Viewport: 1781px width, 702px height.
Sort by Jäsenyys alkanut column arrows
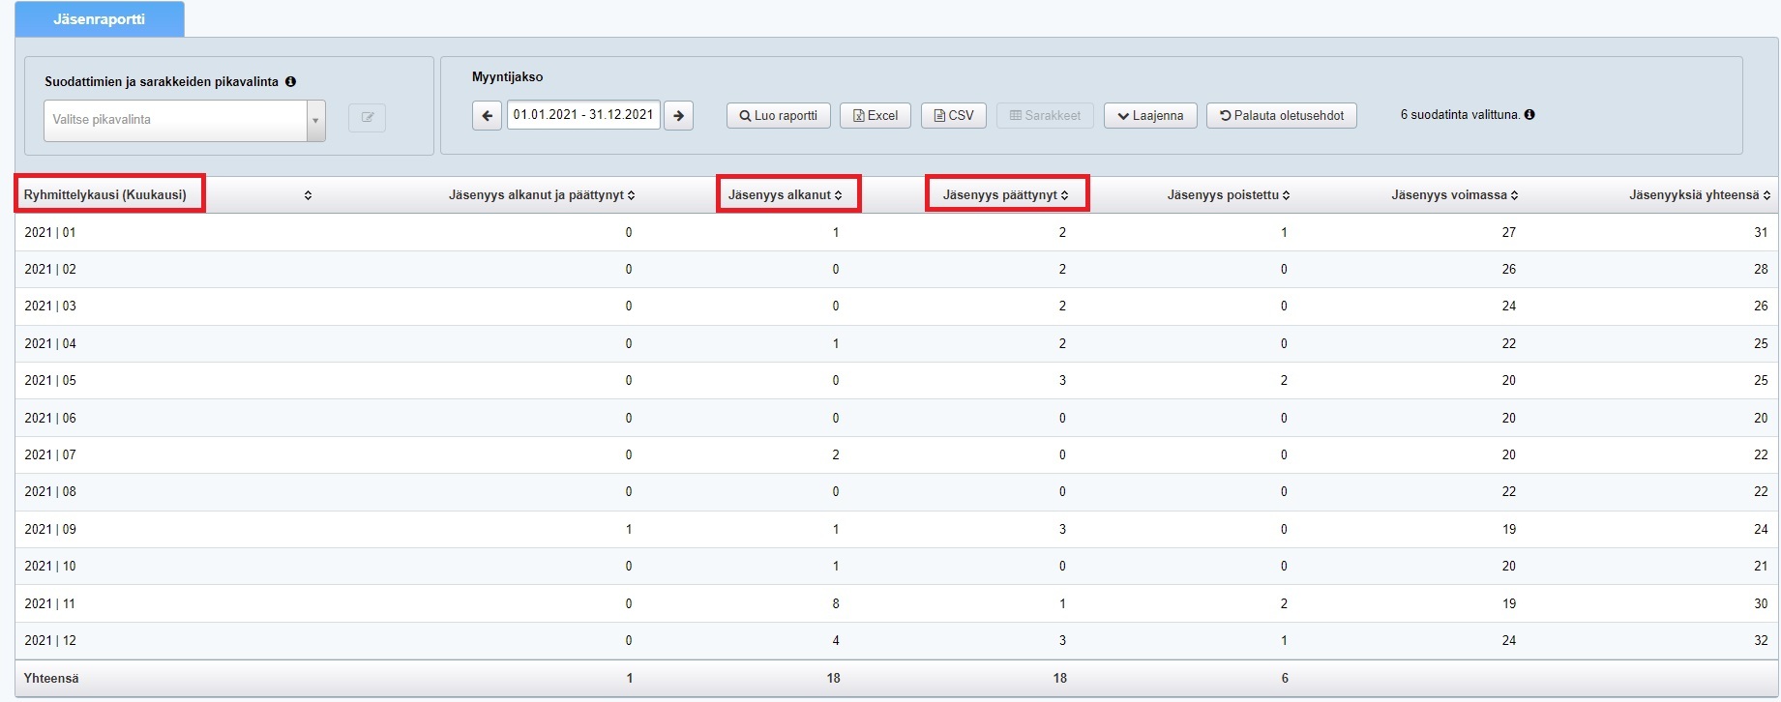838,195
